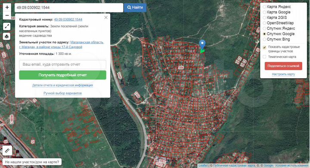This screenshot has width=310, height=168.
Task: Click the email input for report
Action: click(62, 64)
